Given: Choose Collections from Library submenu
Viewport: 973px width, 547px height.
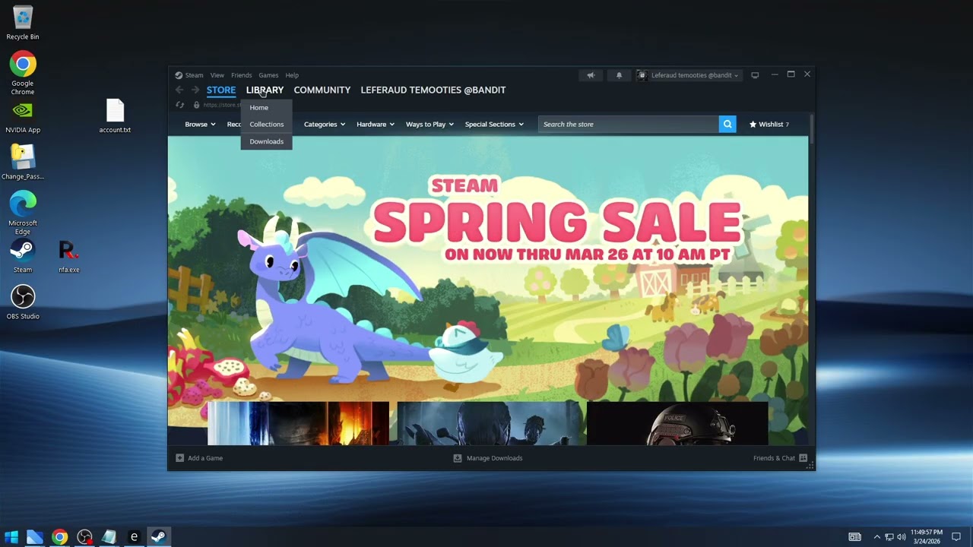Looking at the screenshot, I should coord(266,124).
